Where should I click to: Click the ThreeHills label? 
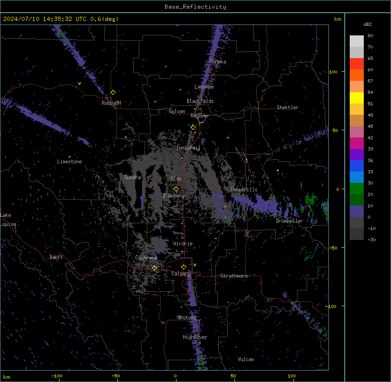tap(244, 190)
